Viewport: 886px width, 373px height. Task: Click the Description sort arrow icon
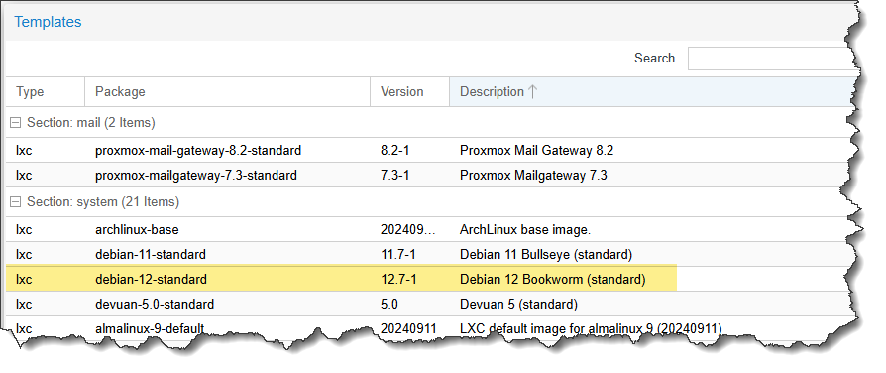pyautogui.click(x=532, y=91)
